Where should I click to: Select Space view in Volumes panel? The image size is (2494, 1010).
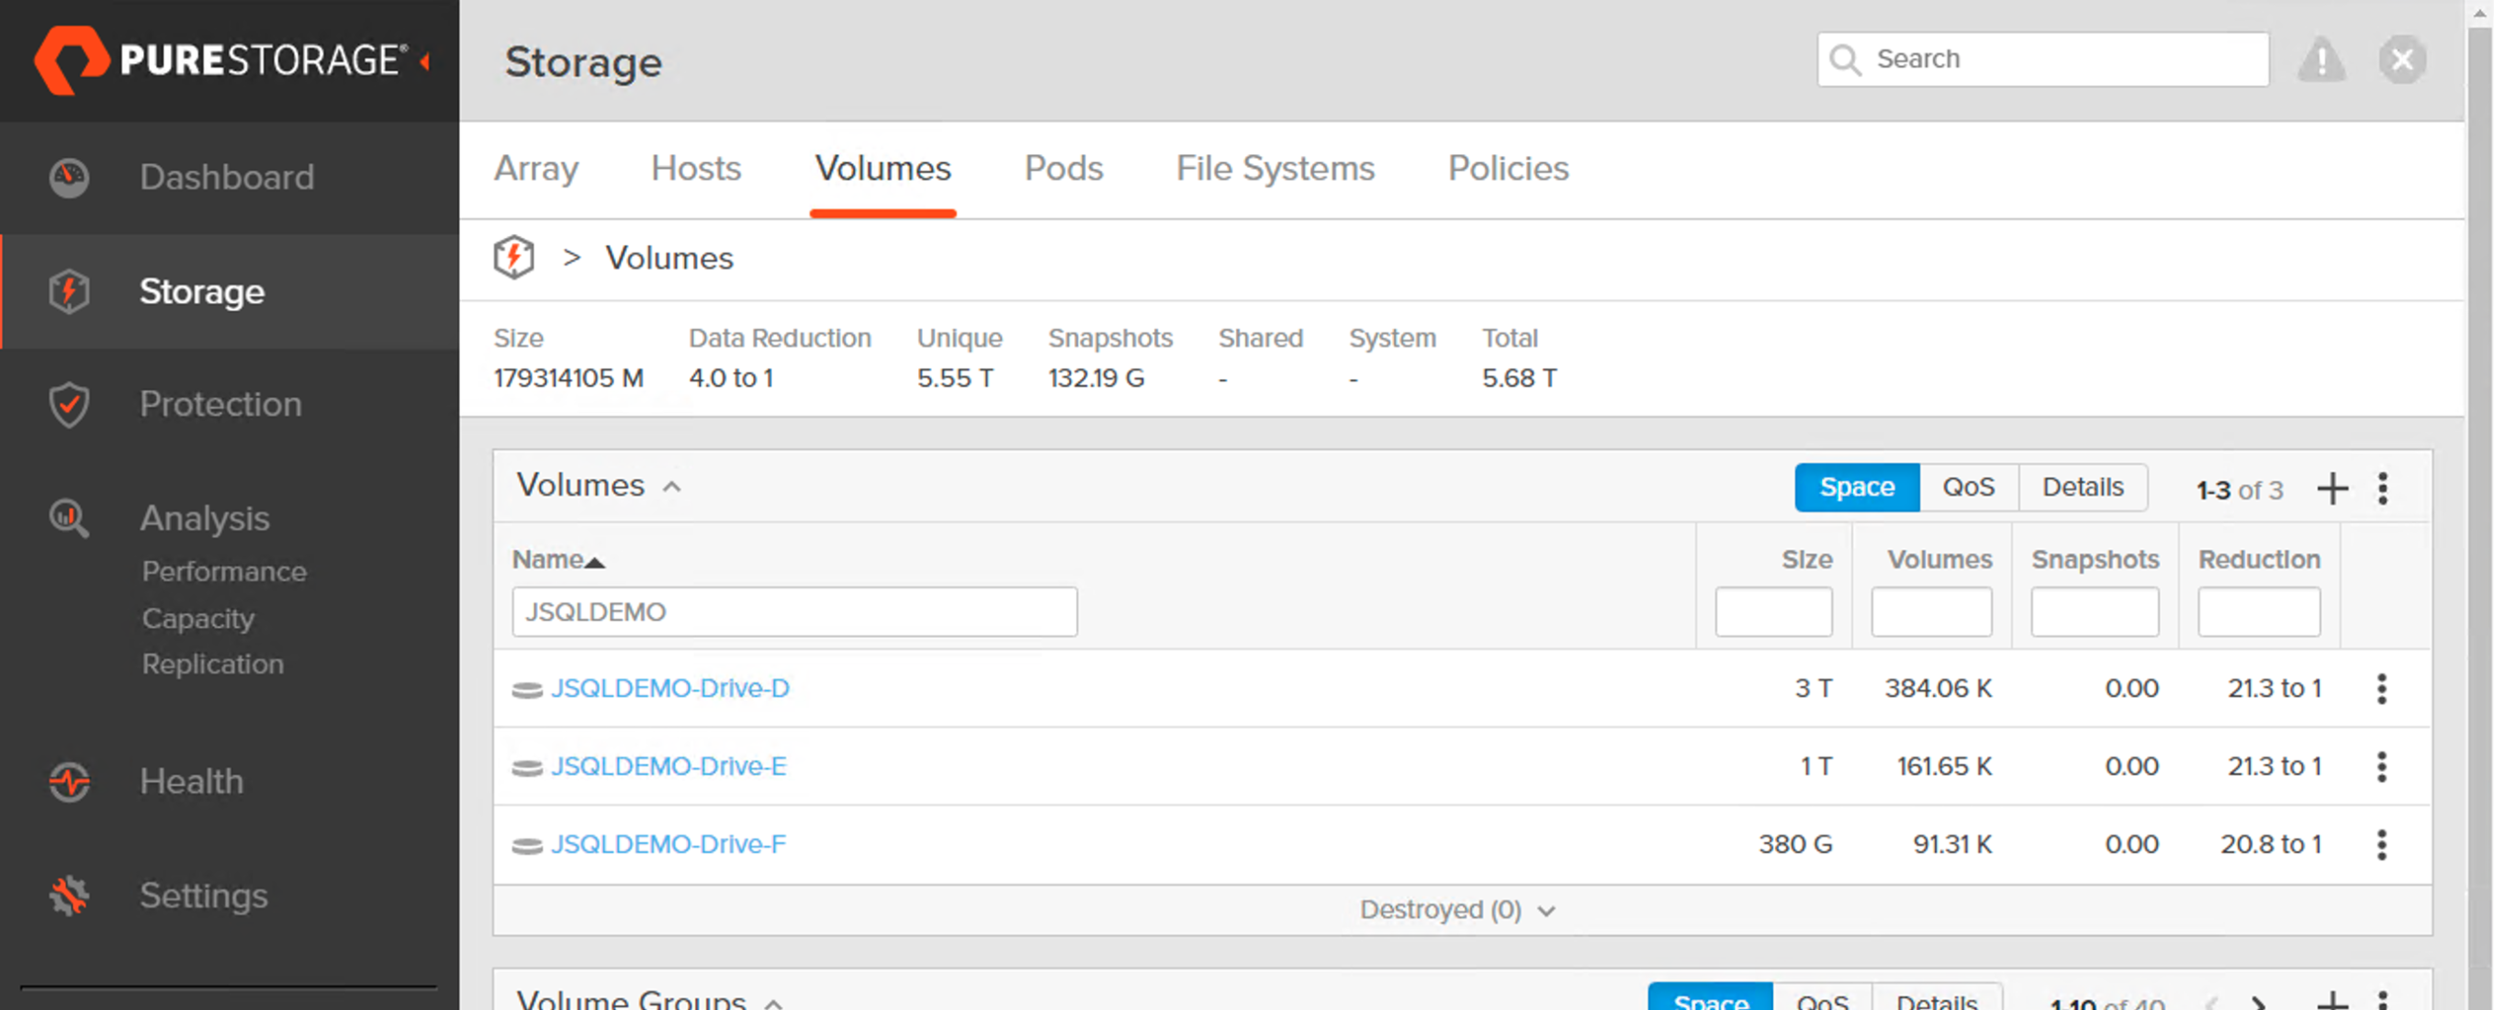pos(1855,487)
